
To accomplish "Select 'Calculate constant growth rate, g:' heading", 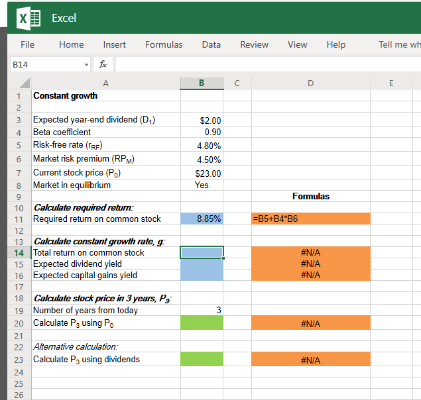I will point(106,241).
